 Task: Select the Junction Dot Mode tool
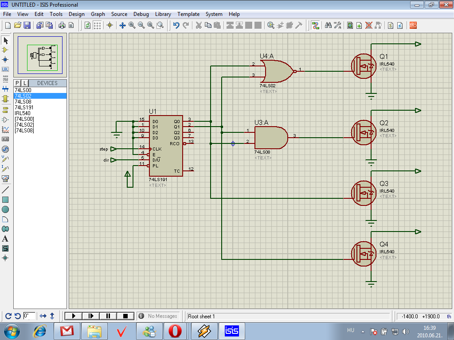point(5,60)
